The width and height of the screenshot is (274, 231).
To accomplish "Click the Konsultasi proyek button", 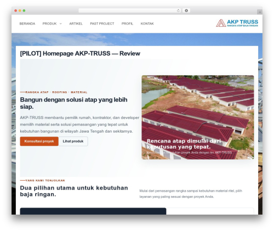I will tap(39, 141).
